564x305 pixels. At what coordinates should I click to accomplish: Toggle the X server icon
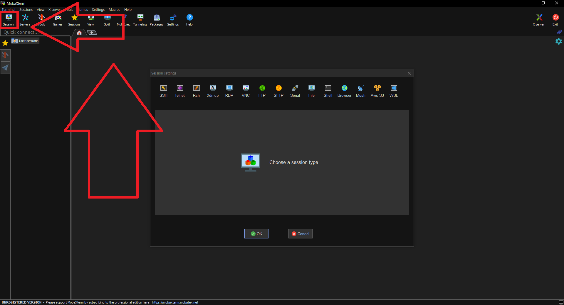pos(539,20)
